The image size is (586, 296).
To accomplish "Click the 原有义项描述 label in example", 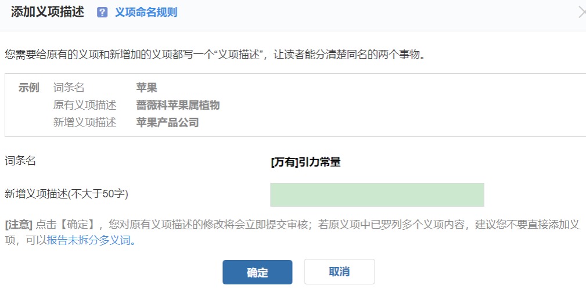I will click(85, 105).
